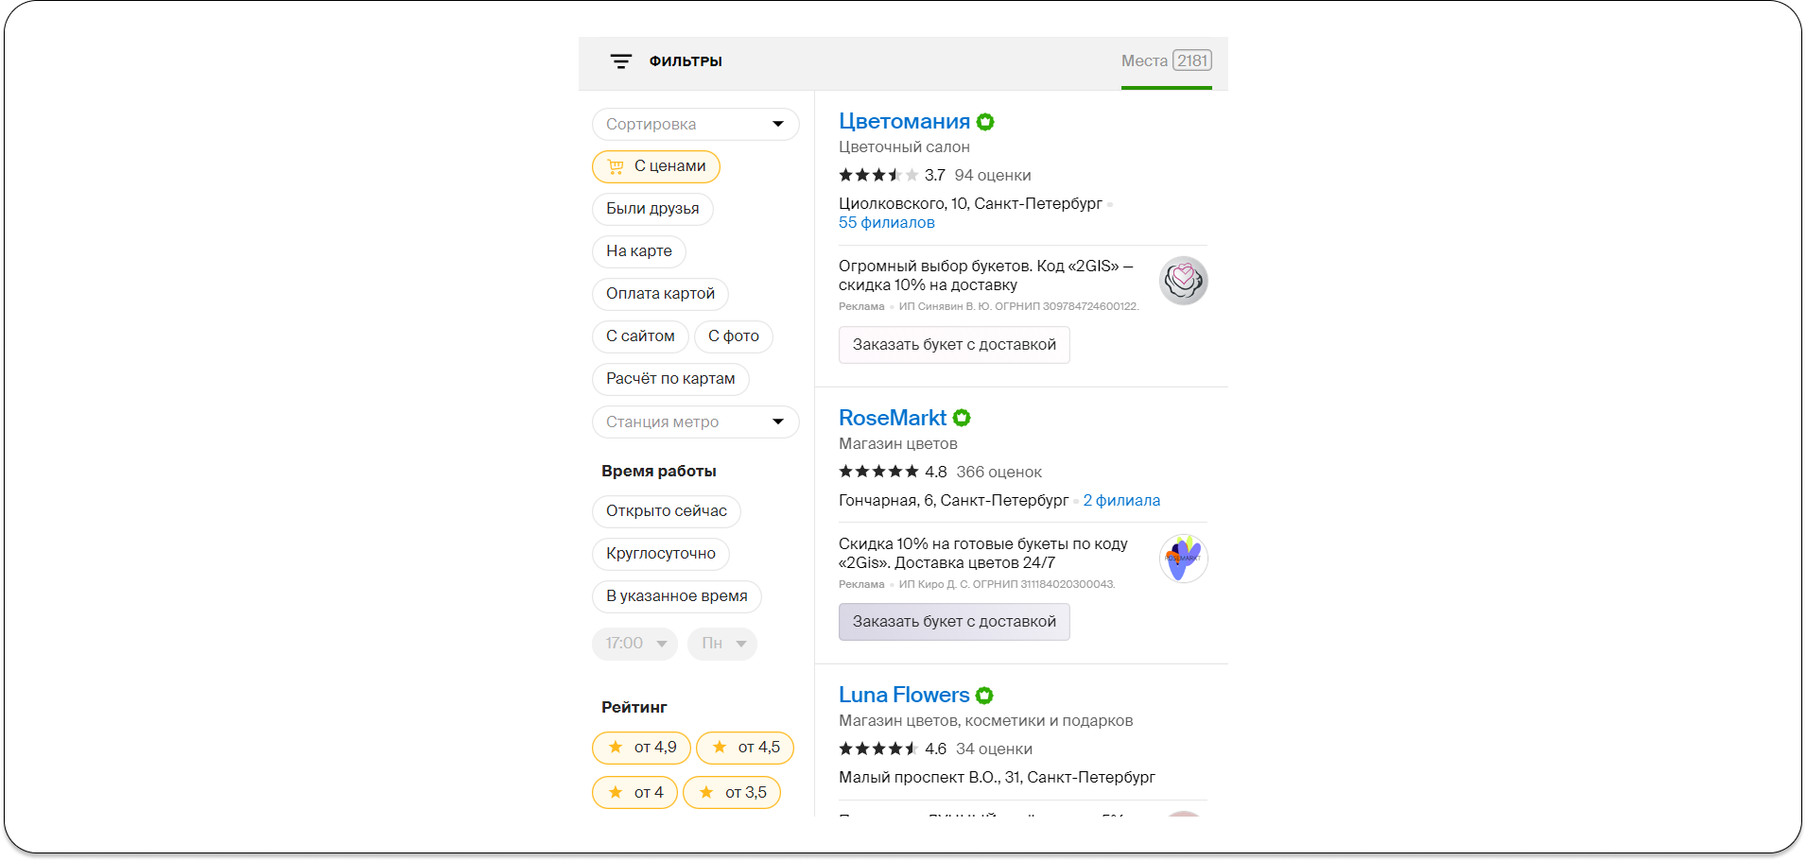Click the Цветомания rose logo thumbnail

pos(1183,281)
